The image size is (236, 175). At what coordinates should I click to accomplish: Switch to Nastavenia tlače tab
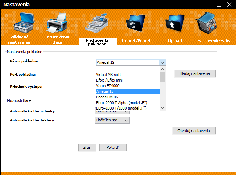58,40
